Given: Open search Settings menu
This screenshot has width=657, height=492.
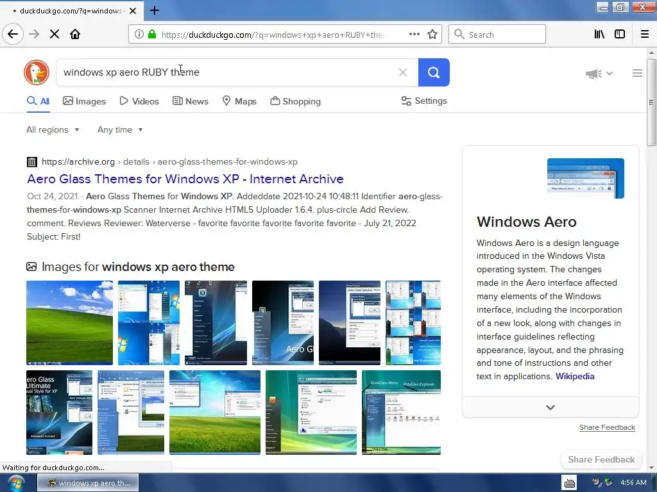Looking at the screenshot, I should (x=424, y=101).
